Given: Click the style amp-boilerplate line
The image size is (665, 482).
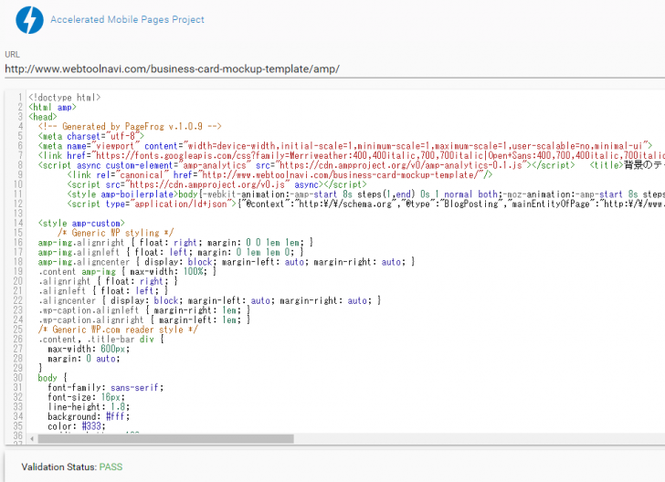Looking at the screenshot, I should click(365, 194).
